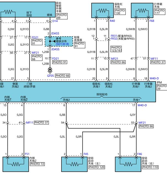Select MF11 label near pin 51
Image resolution: width=167 pixels, height=177 pixels.
154,59
